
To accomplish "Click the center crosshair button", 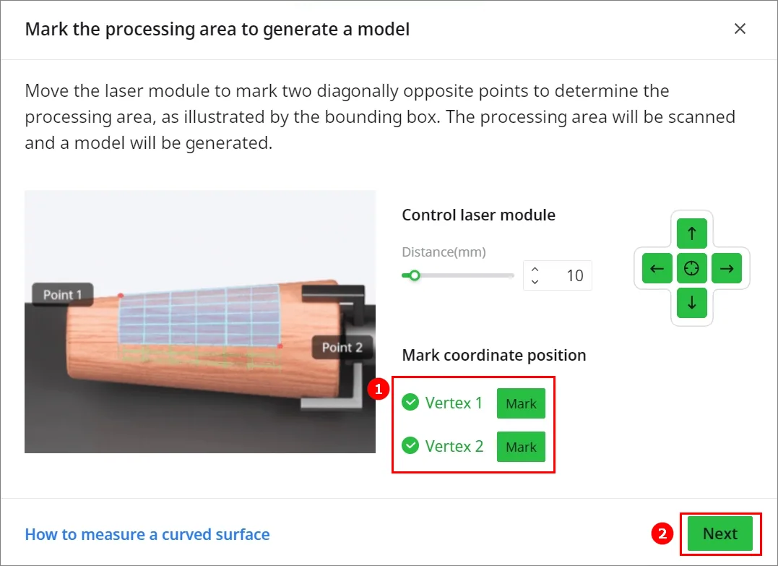I will pos(691,269).
